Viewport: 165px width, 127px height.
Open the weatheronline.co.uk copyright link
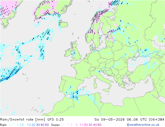(143, 125)
